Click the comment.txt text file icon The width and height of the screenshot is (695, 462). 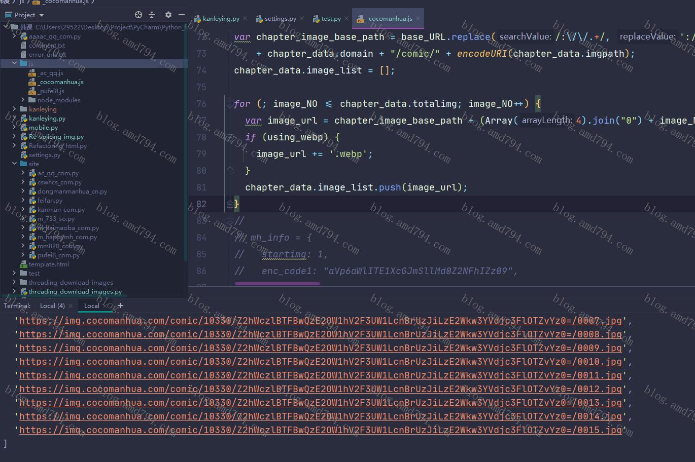click(x=23, y=45)
